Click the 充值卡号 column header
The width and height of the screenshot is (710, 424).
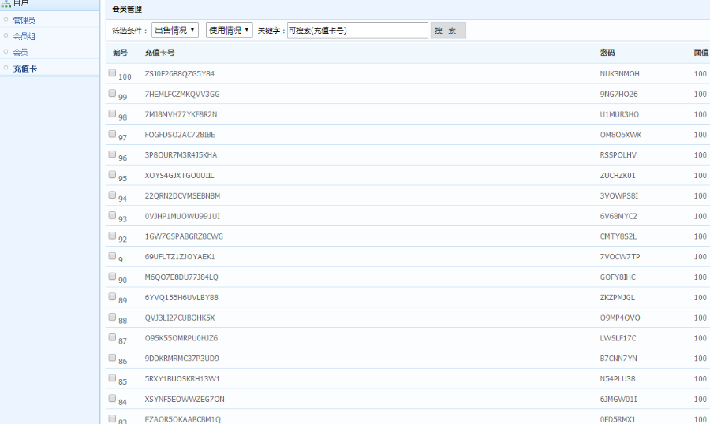point(159,53)
